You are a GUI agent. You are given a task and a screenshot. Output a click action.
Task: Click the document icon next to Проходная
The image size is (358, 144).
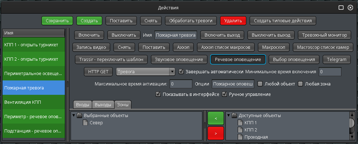tap(240, 137)
